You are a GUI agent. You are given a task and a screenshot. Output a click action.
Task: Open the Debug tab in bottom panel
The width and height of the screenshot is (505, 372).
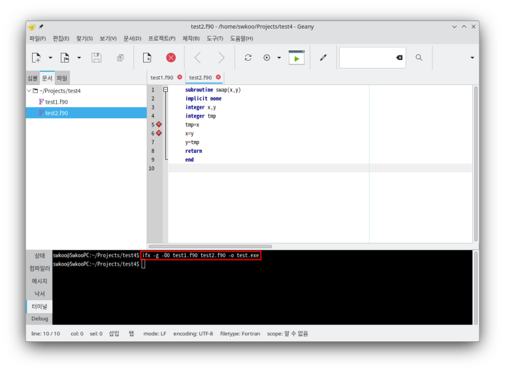point(39,318)
